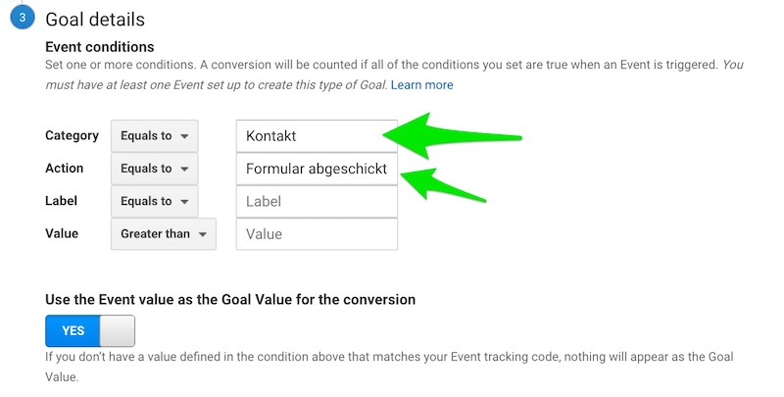Click the Action field 'Formular abgeschickt'
Viewport: 784px width, 397px height.
317,169
